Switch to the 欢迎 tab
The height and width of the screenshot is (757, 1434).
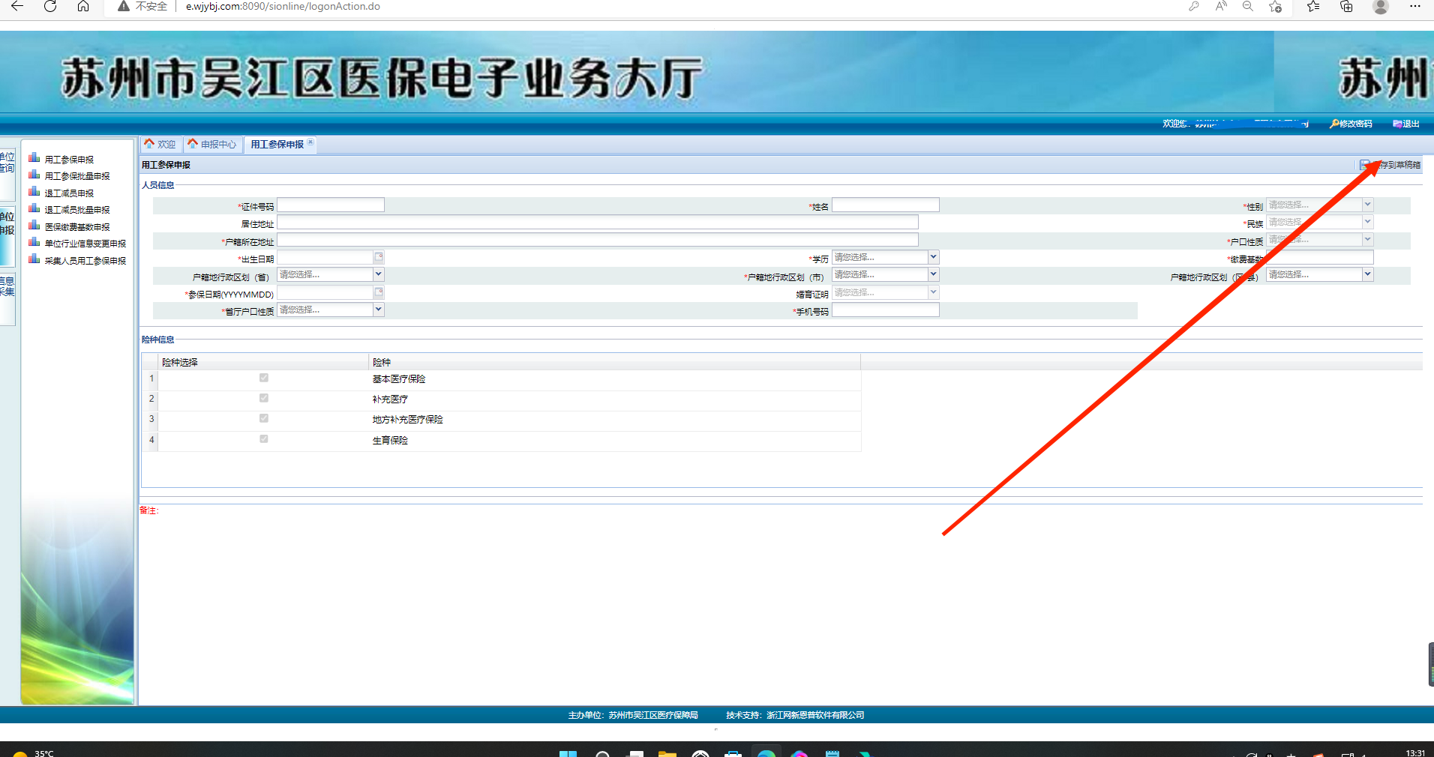[x=160, y=144]
